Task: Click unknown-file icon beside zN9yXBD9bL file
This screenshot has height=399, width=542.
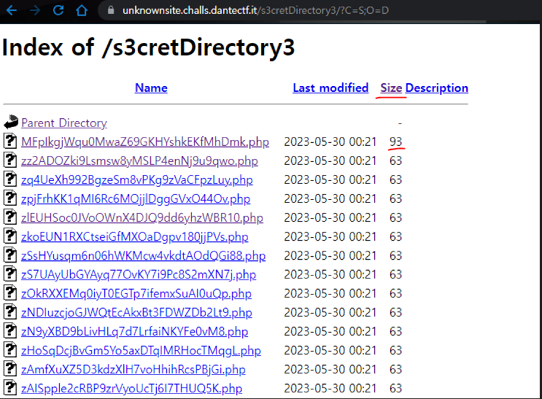Action: (10, 331)
